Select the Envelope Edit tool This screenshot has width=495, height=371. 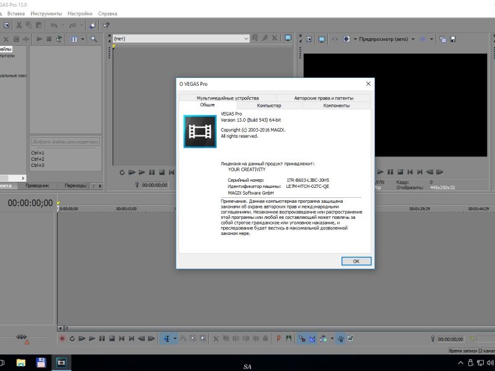[x=183, y=338]
